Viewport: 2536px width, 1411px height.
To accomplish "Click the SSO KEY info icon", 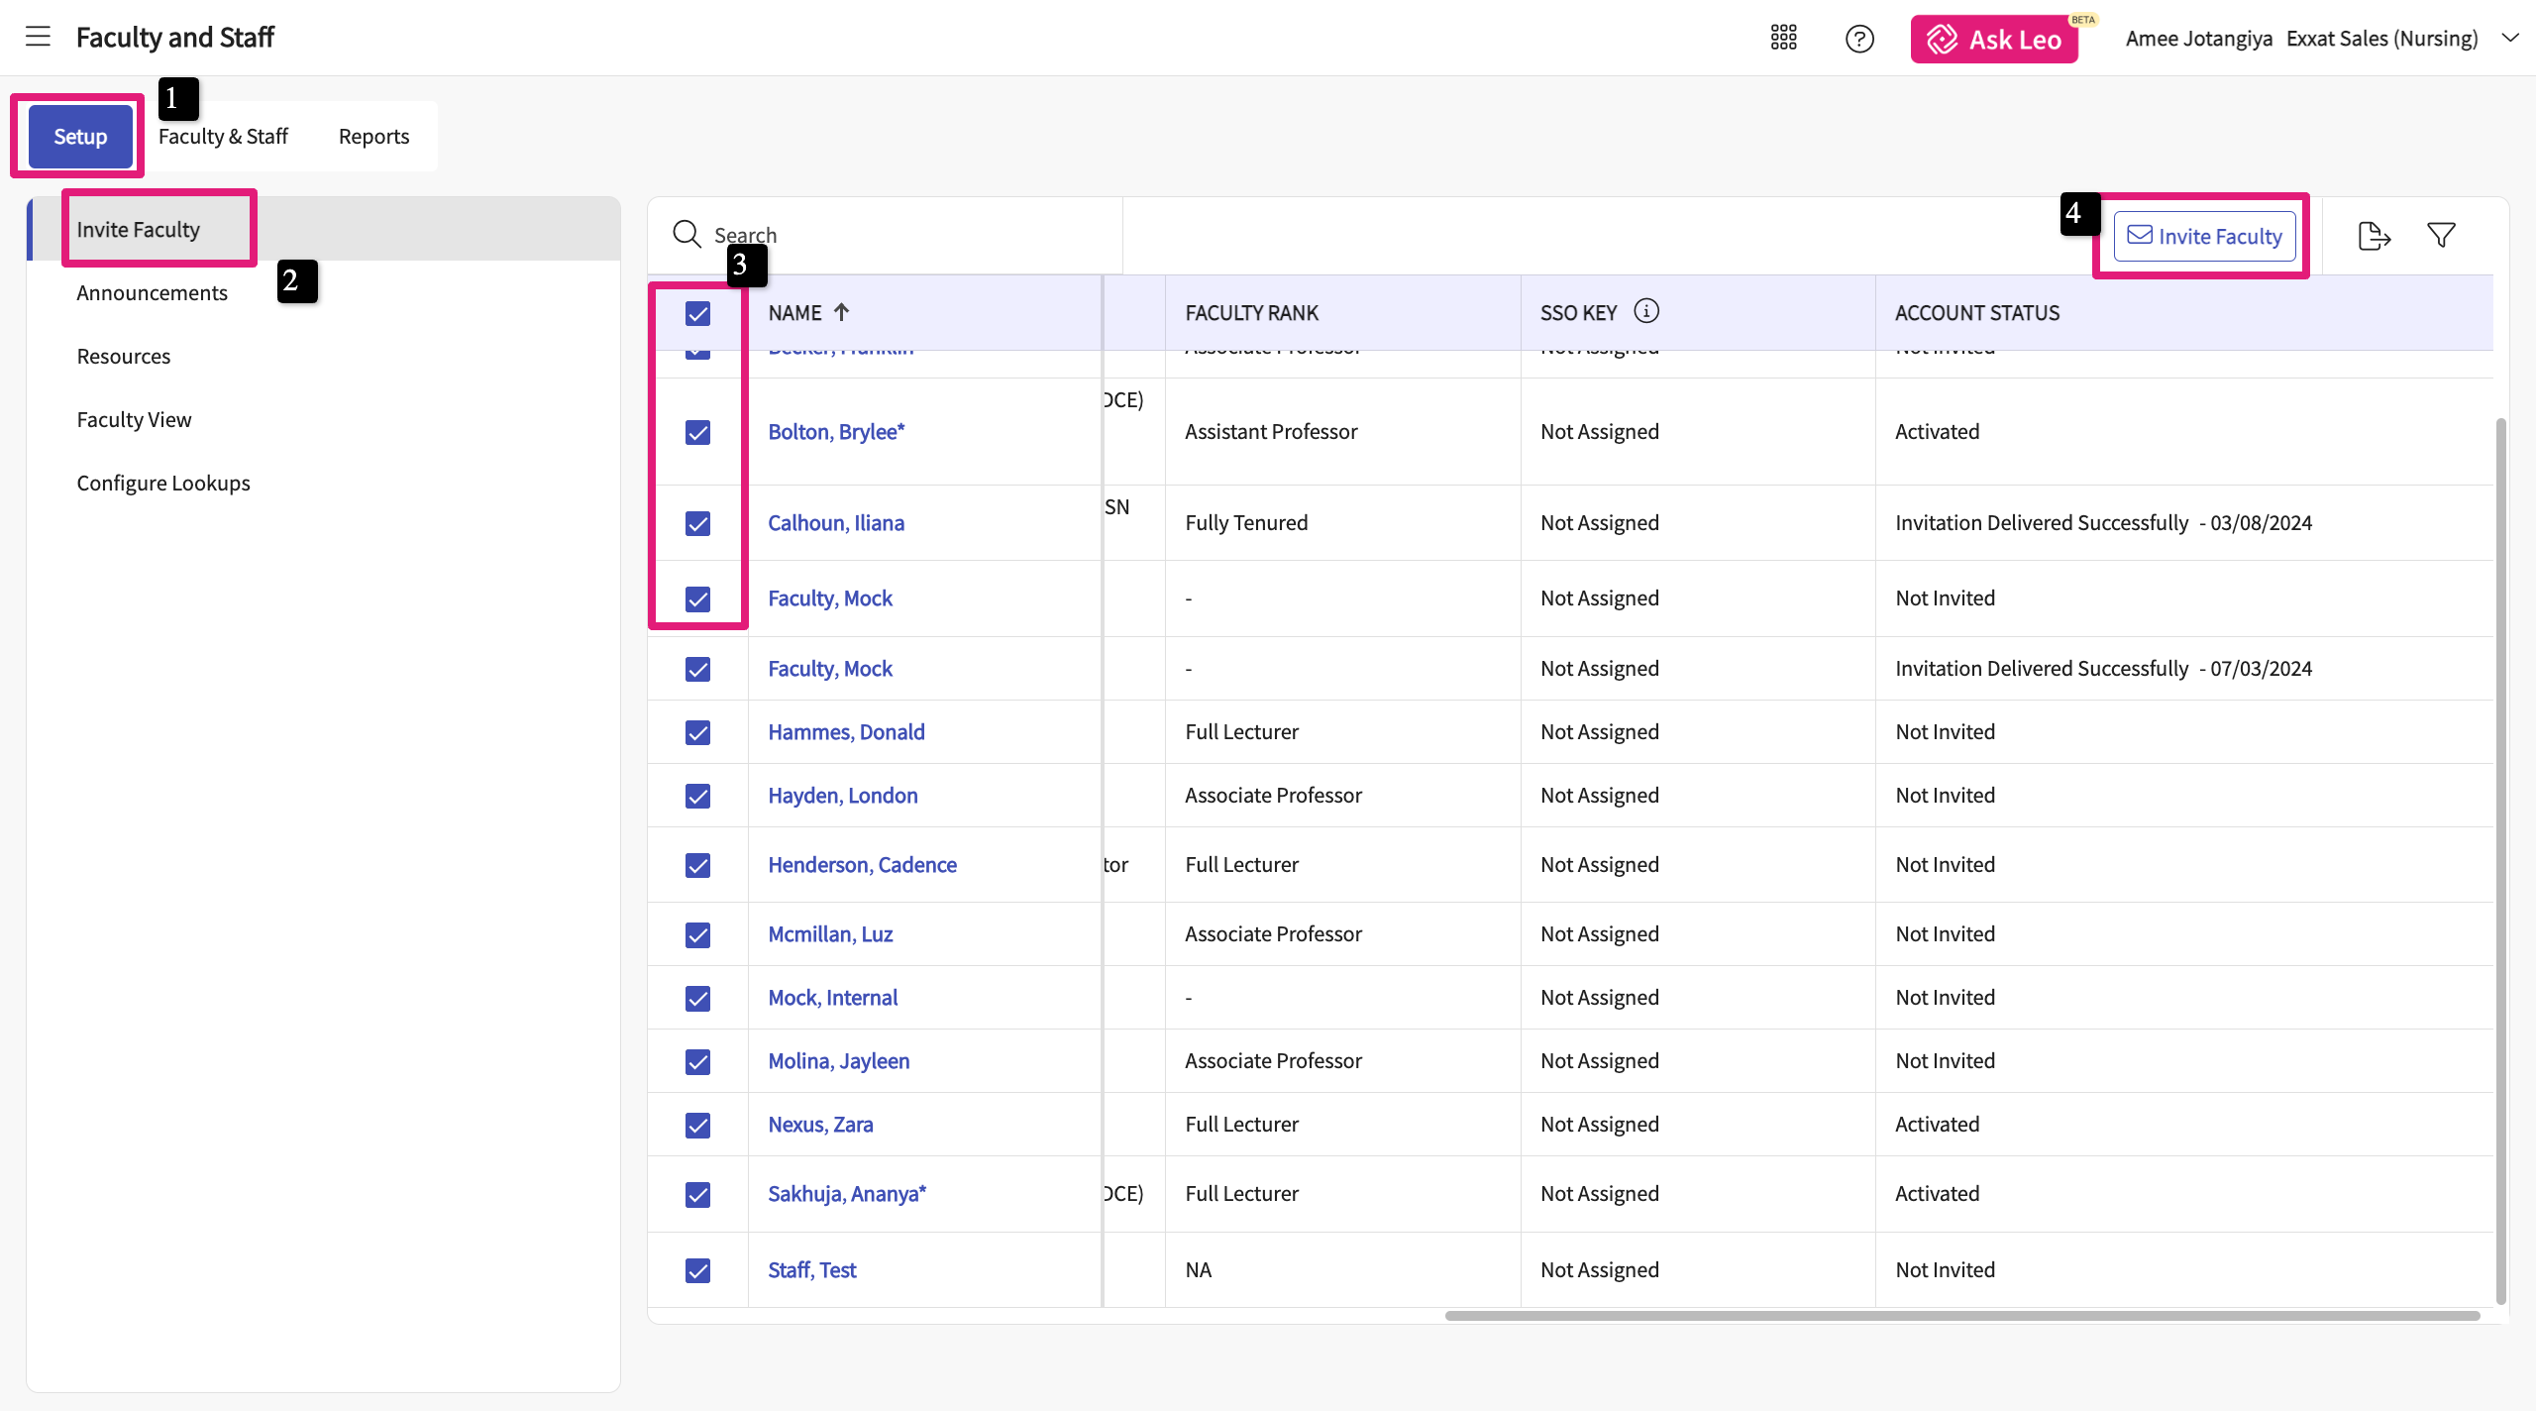I will coord(1645,311).
